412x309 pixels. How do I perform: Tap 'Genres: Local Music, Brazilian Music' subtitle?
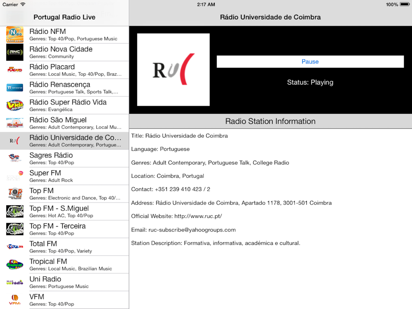pyautogui.click(x=71, y=269)
